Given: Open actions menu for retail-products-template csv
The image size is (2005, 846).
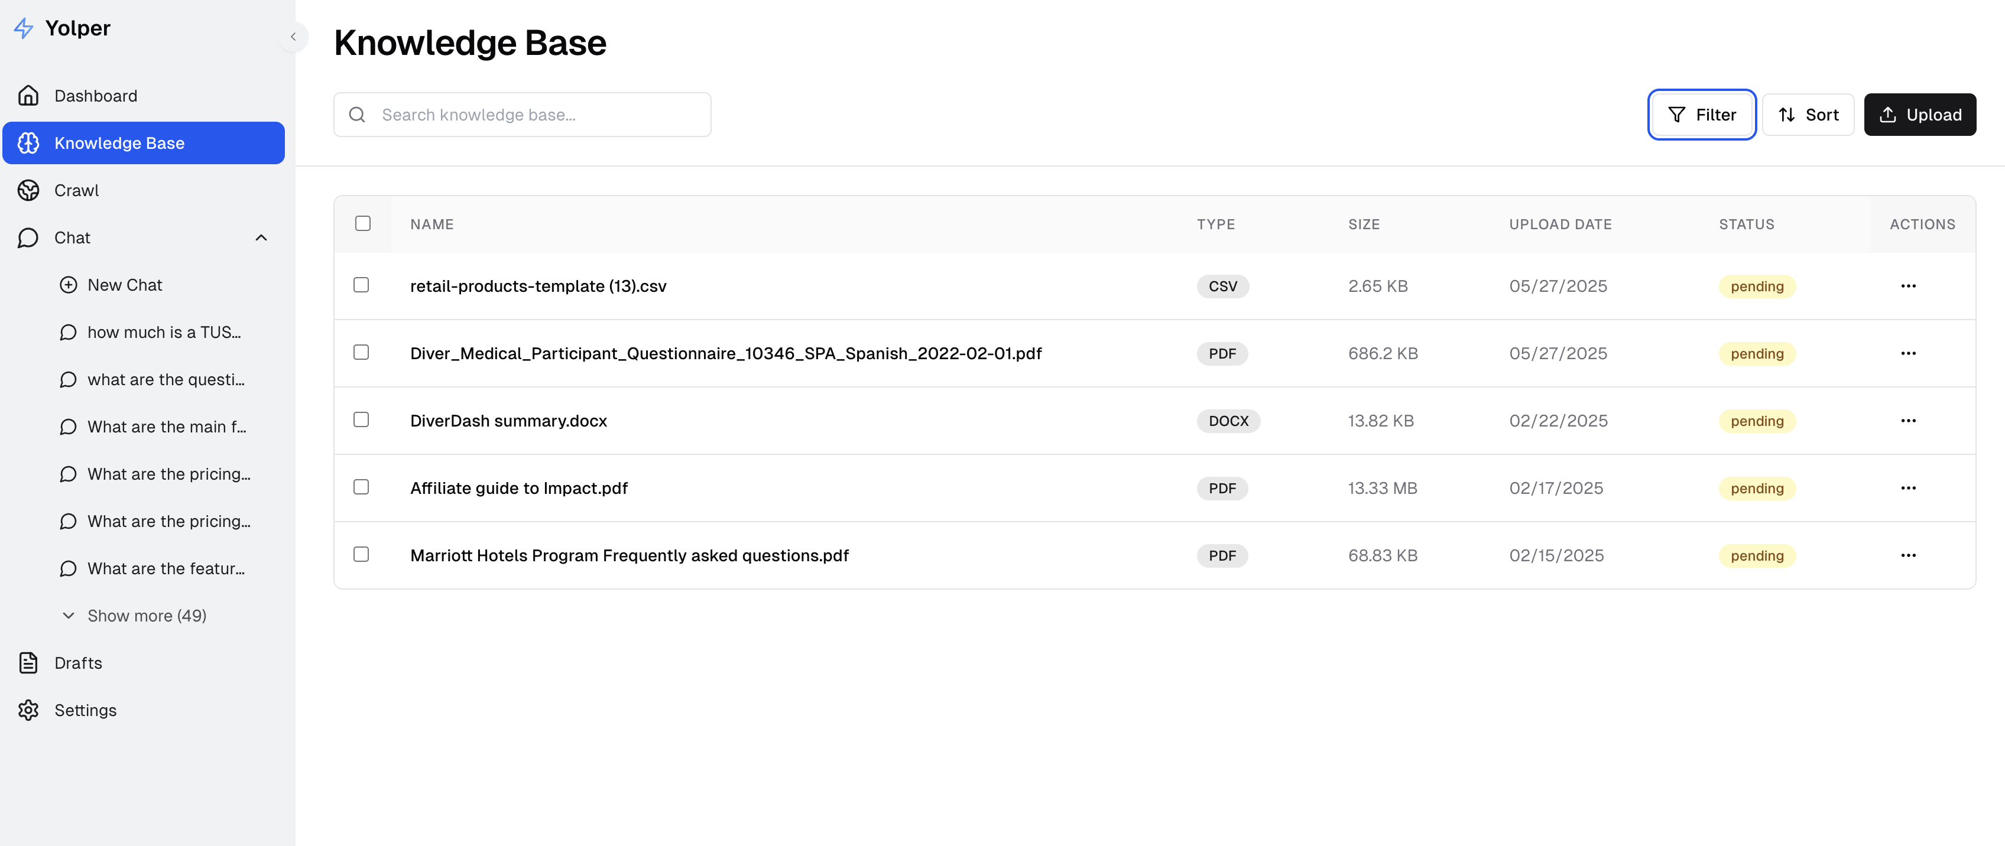Looking at the screenshot, I should point(1907,286).
